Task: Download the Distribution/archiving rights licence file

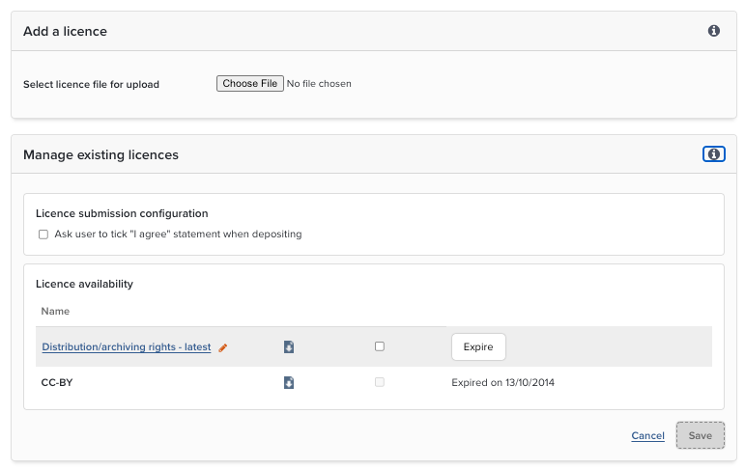Action: 289,346
